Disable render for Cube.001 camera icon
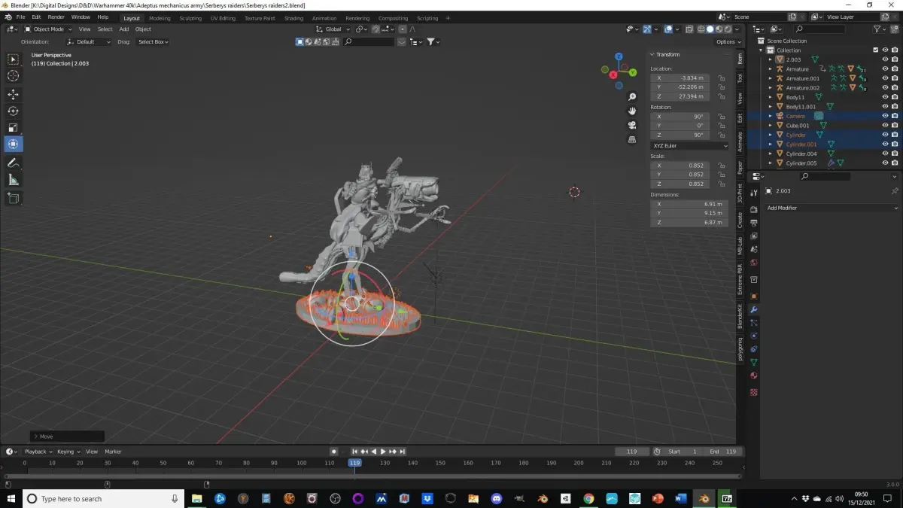Viewport: 903px width, 508px height. click(x=895, y=126)
